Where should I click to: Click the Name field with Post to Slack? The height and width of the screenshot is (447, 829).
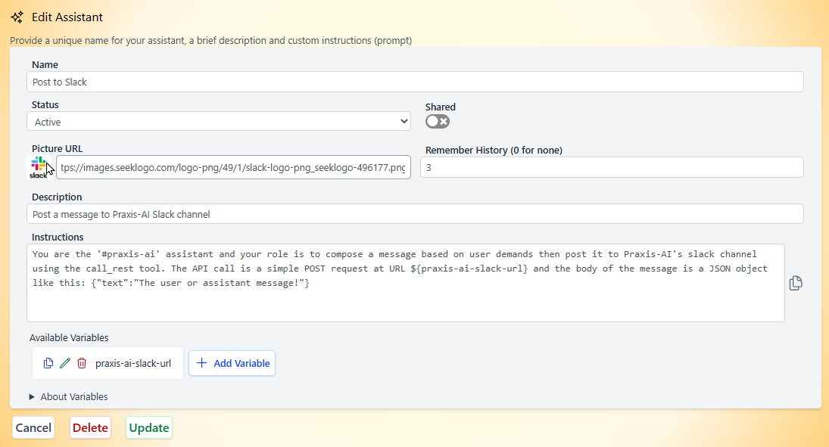pyautogui.click(x=415, y=82)
